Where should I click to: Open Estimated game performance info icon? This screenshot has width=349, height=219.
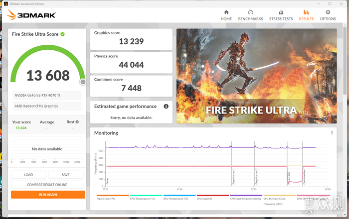pos(166,106)
